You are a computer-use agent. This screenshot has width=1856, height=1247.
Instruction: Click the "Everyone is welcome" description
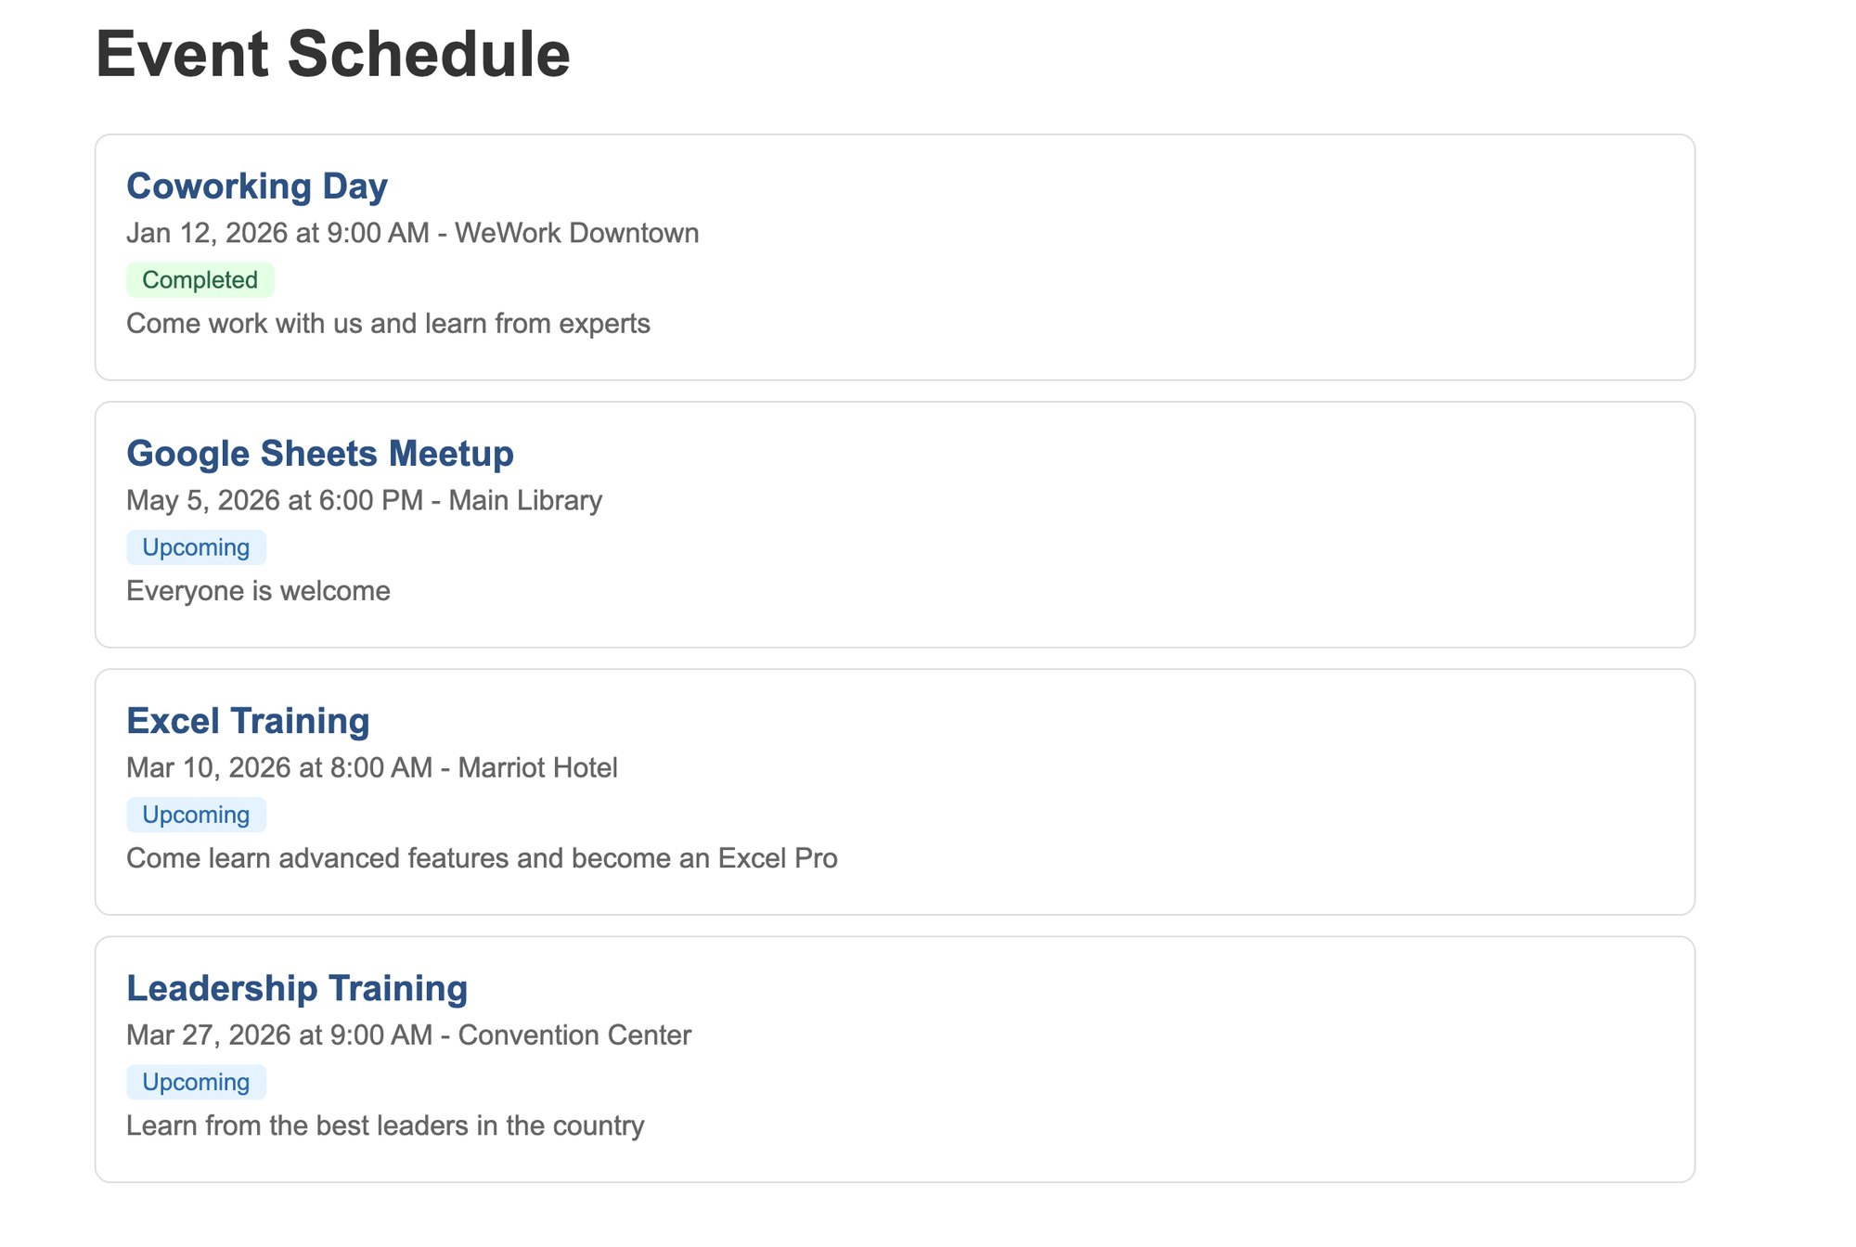tap(258, 591)
